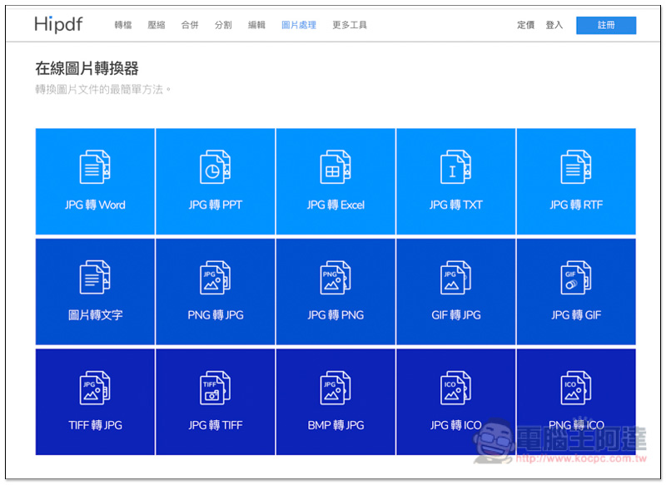The width and height of the screenshot is (666, 485).
Task: Click the JPG 轉 TIFF camera icon
Action: coord(216,388)
